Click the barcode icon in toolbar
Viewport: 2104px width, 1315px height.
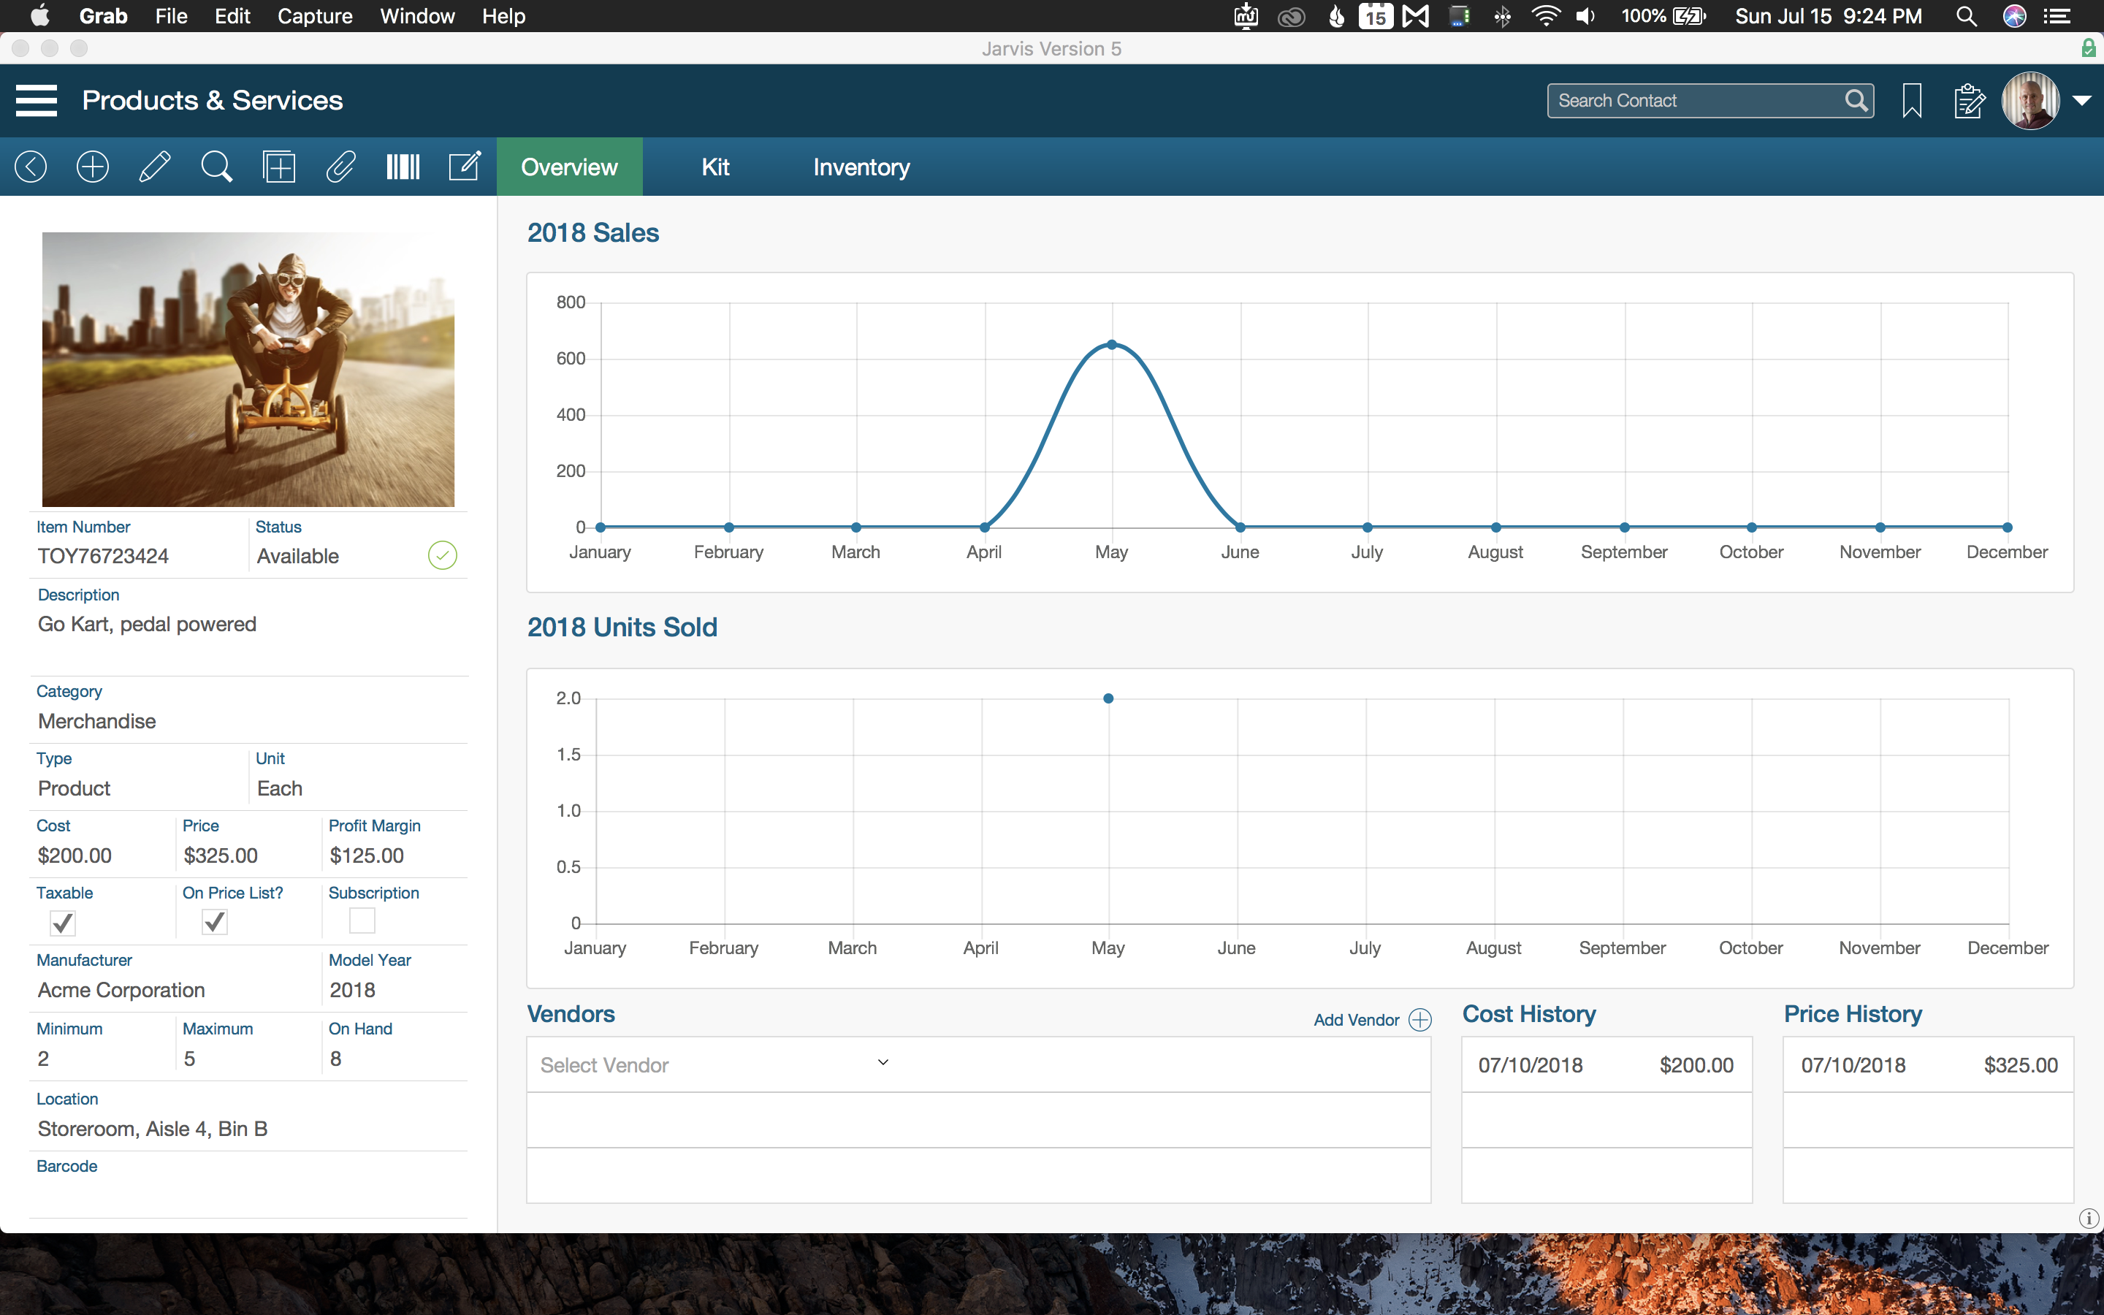(x=403, y=166)
